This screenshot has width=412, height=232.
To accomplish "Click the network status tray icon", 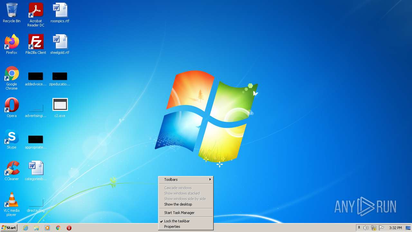I will [374, 228].
